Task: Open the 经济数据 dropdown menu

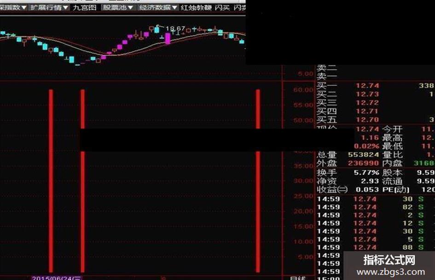Action: click(158, 7)
